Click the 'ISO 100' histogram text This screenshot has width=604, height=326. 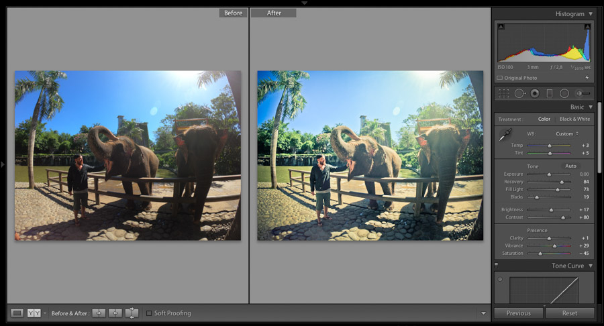[505, 67]
